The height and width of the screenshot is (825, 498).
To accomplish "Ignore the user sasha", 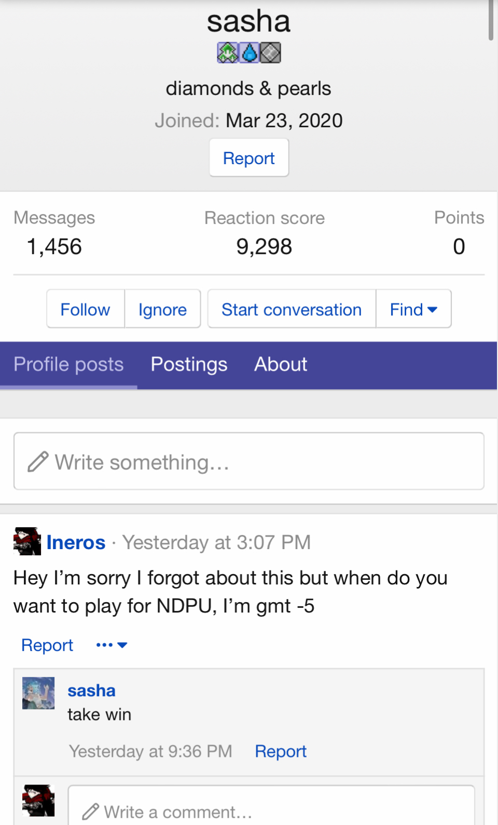I will point(162,309).
